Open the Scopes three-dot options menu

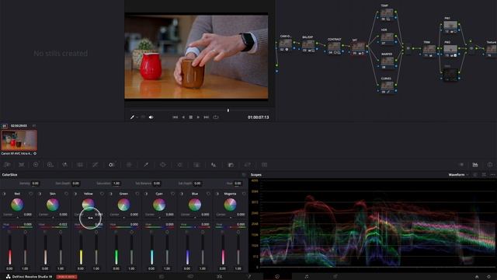click(492, 174)
